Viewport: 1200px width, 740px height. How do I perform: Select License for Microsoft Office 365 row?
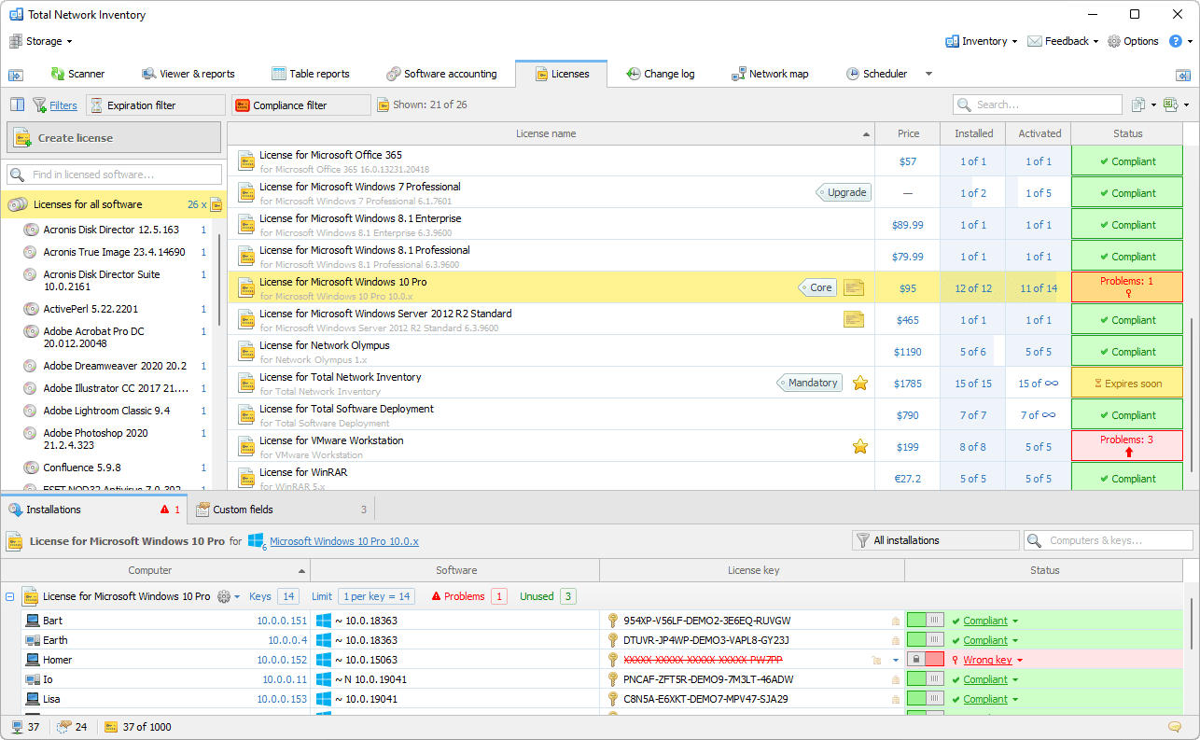tap(551, 161)
